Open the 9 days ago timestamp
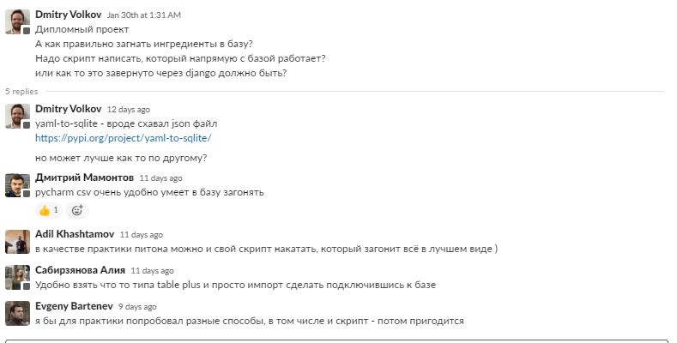 click(x=137, y=307)
